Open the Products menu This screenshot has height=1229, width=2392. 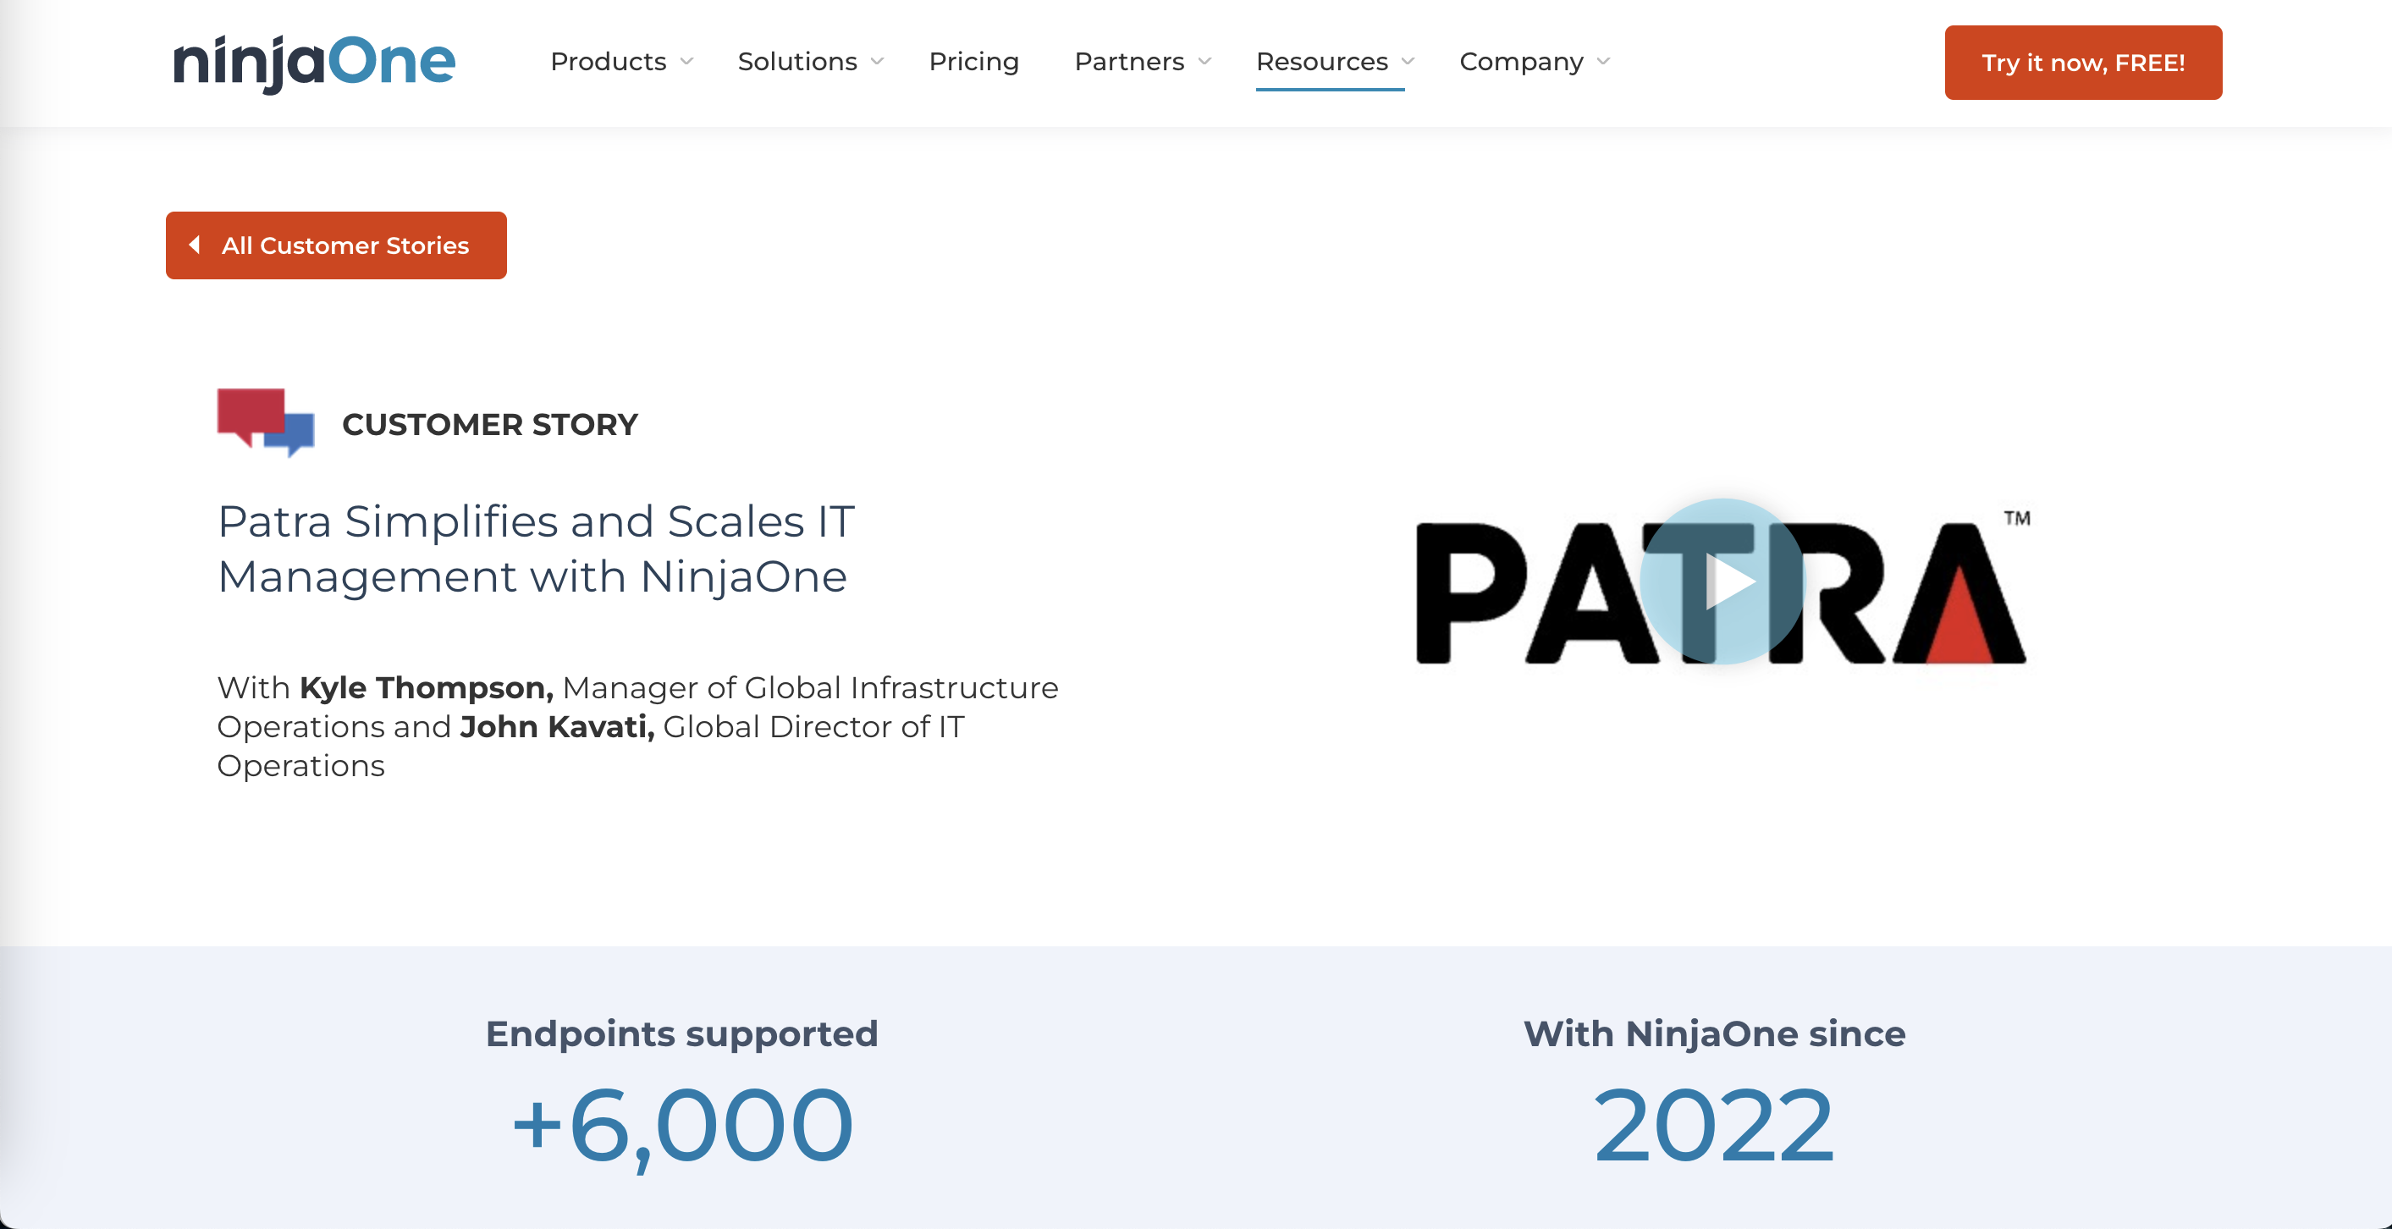pos(609,62)
